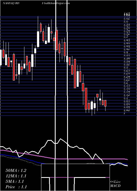
Task: Open the <<Live MACD label
Action: tap(115, 184)
